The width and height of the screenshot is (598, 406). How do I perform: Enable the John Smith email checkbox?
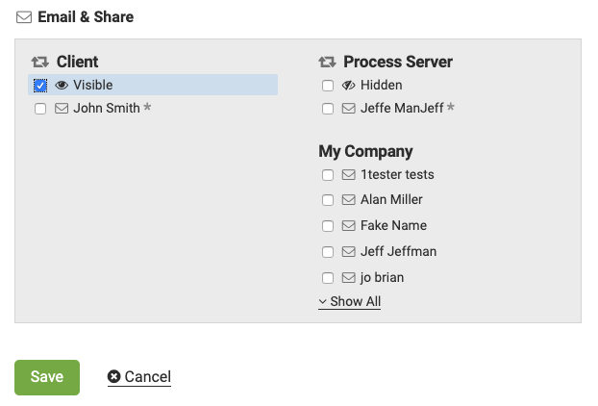point(40,109)
